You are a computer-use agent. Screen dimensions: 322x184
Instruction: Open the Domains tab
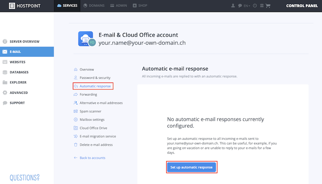click(94, 6)
